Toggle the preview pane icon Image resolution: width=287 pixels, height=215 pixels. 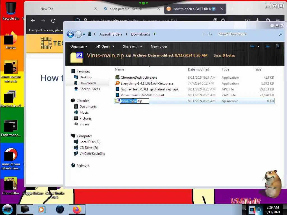268,46
